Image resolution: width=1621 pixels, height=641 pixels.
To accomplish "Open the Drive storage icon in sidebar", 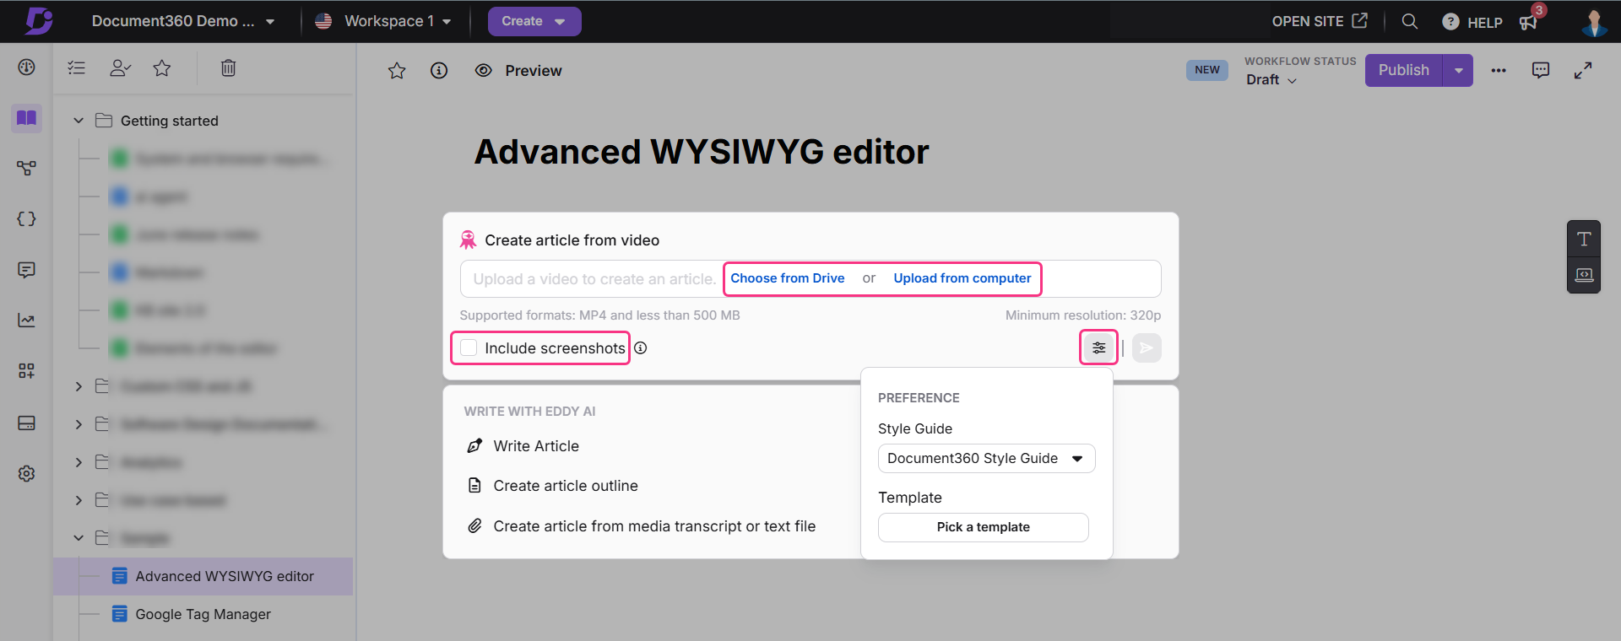I will (x=27, y=423).
